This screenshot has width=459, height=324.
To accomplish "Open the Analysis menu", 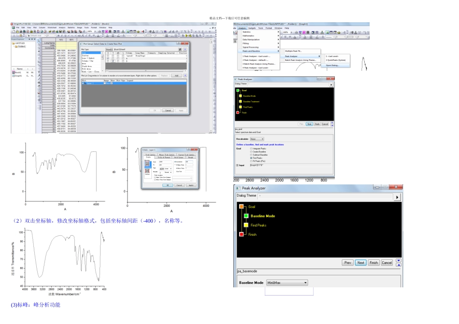I will tap(242, 28).
